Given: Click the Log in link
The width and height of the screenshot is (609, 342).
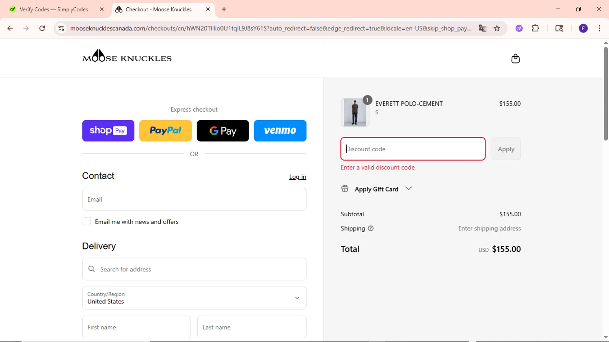Looking at the screenshot, I should click(298, 177).
